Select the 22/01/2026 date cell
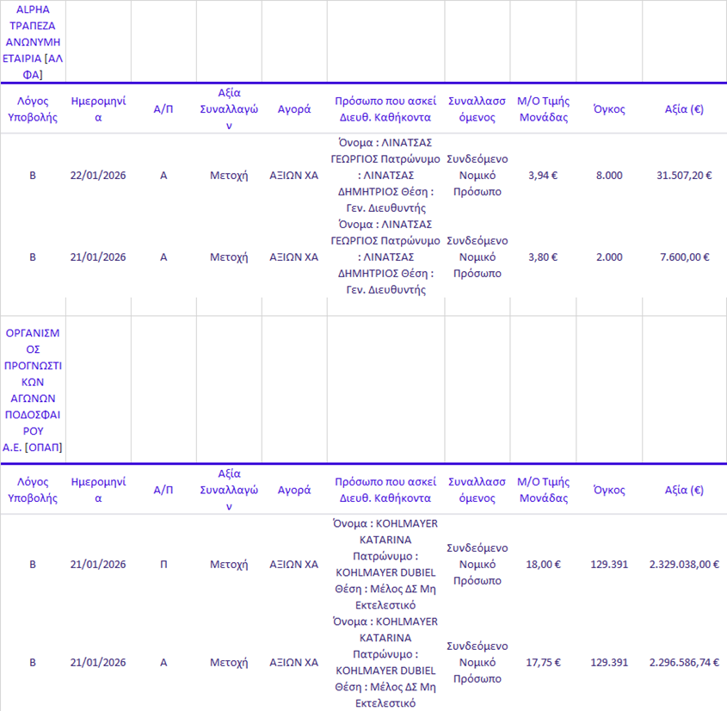This screenshot has height=711, width=727. point(98,176)
